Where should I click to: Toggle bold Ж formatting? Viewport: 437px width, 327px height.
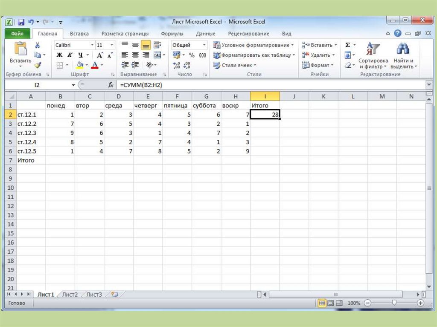[59, 55]
